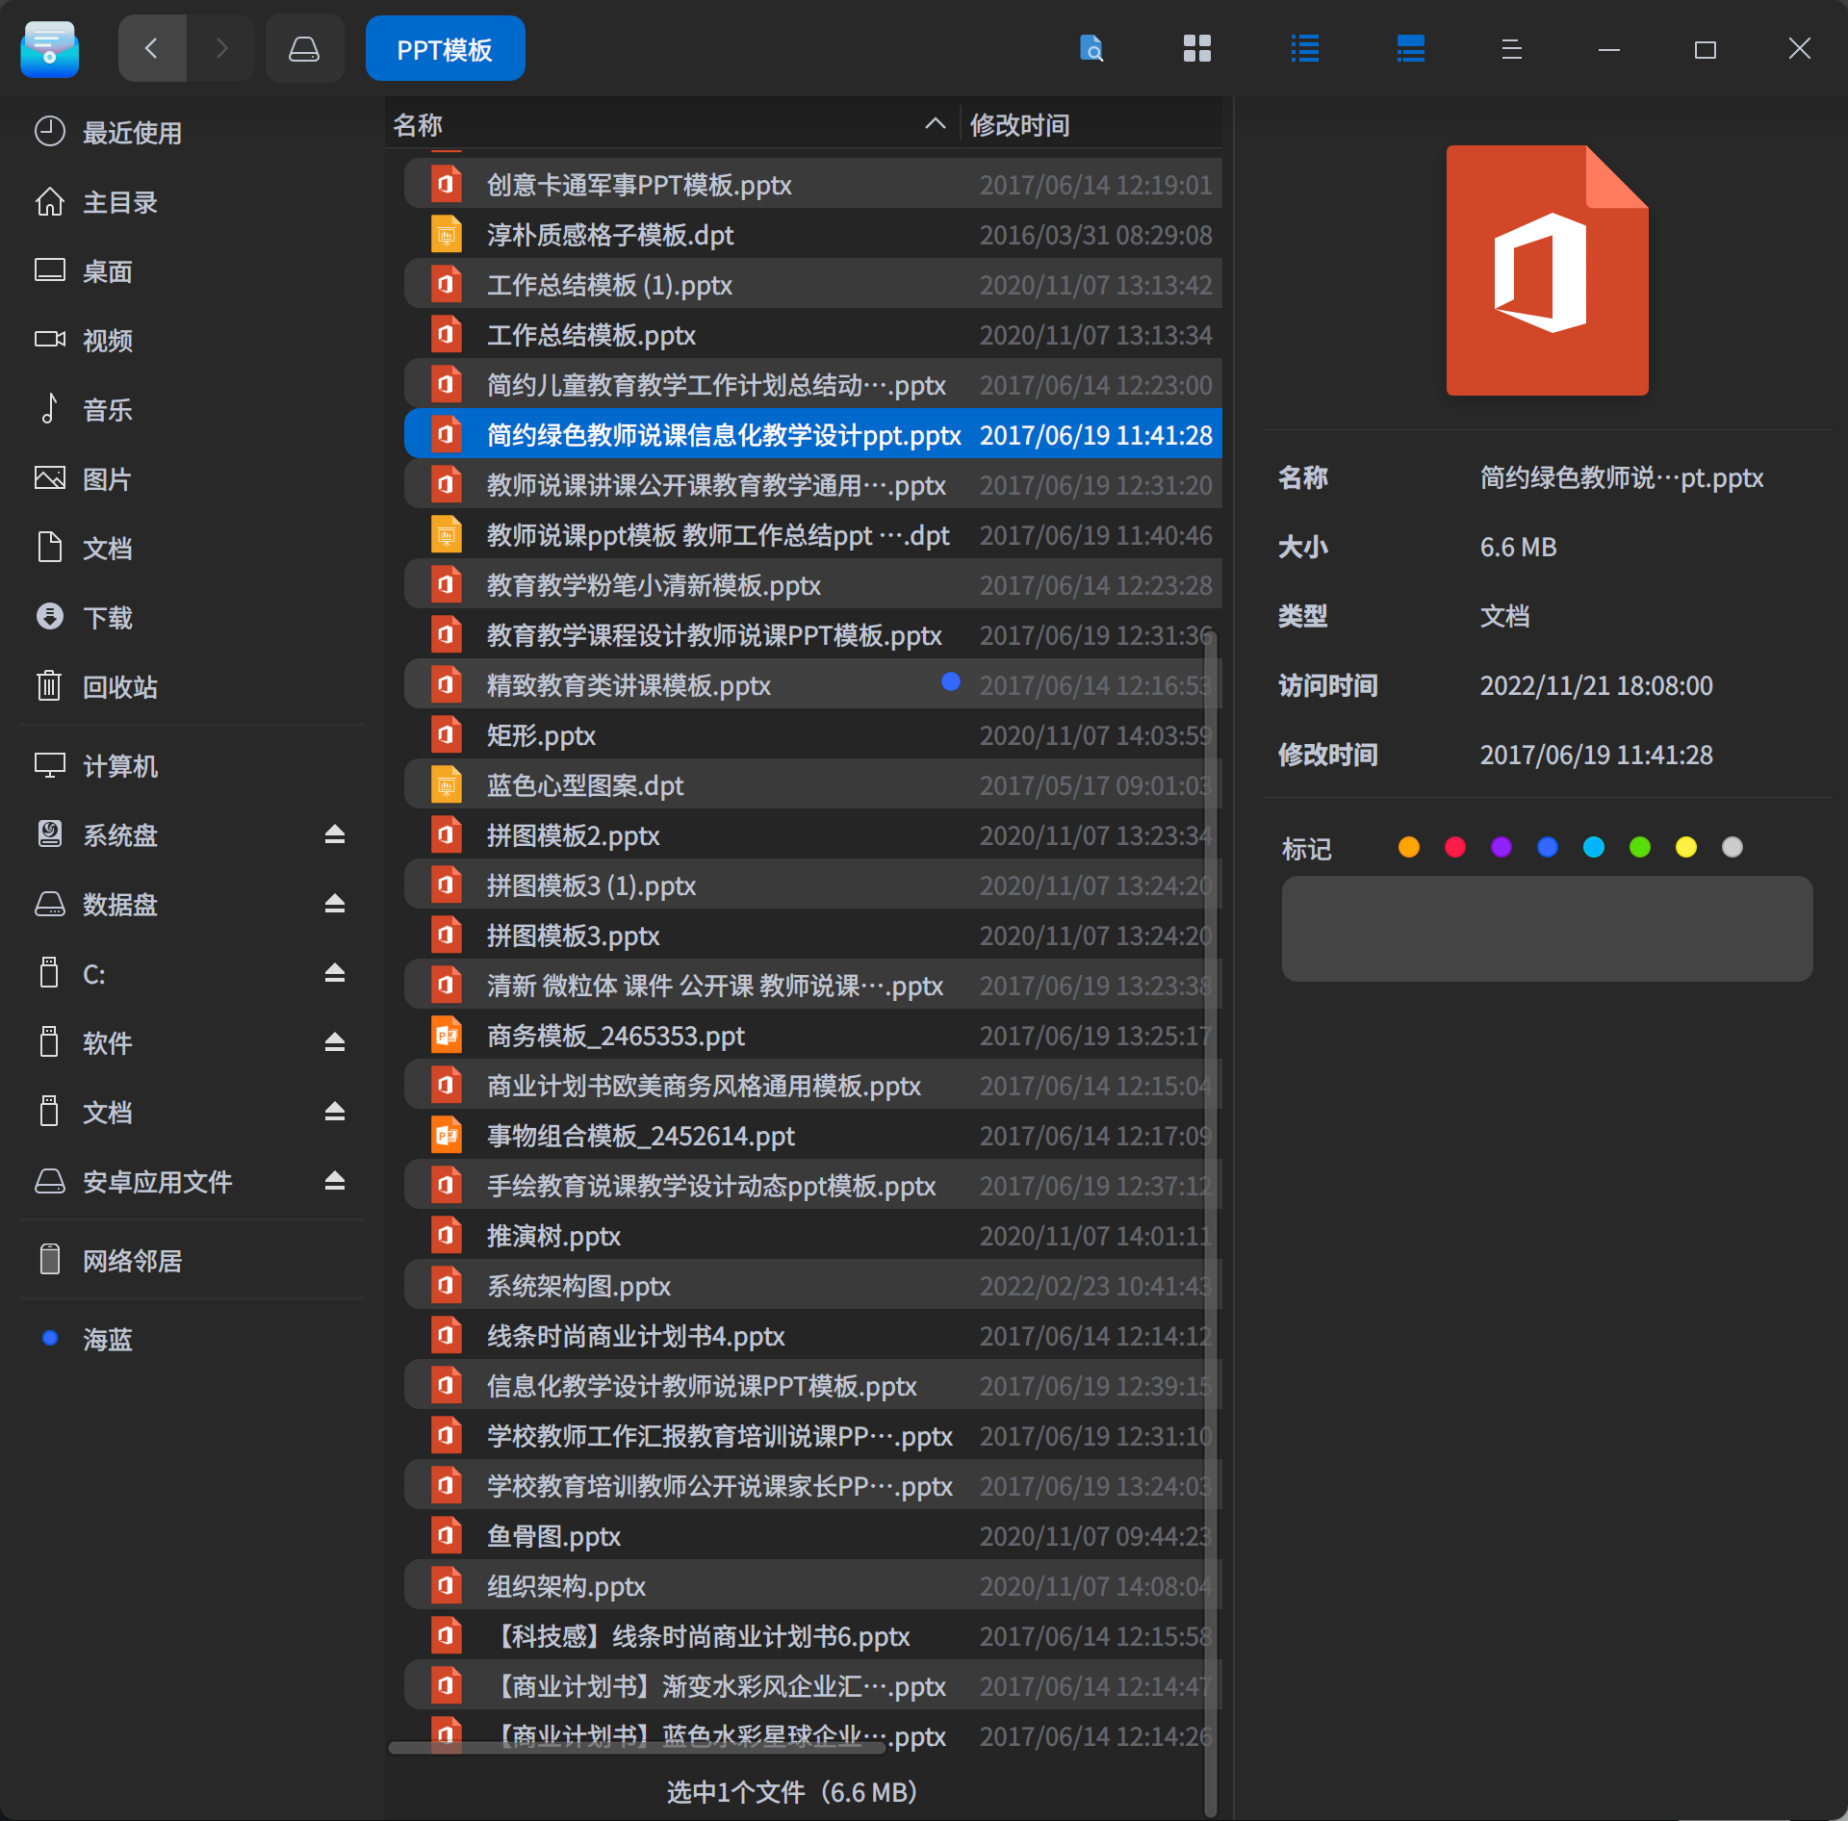Open file search
The width and height of the screenshot is (1848, 1821).
(1091, 48)
